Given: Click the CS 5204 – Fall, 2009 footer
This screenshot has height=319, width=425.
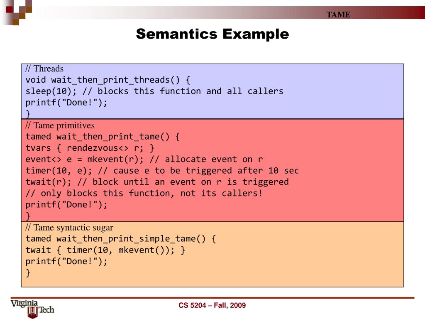Looking at the screenshot, I should pyautogui.click(x=212, y=305).
